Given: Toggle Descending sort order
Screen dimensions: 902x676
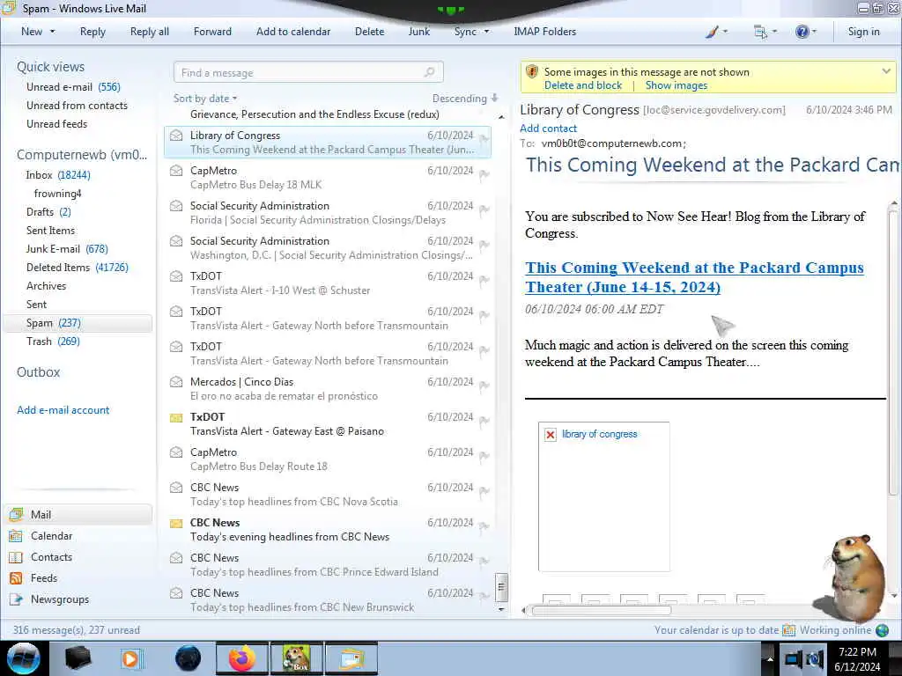Looking at the screenshot, I should [465, 99].
